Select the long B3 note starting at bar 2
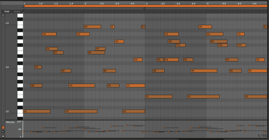Viewport: 269px width, 140px height. (92, 27)
